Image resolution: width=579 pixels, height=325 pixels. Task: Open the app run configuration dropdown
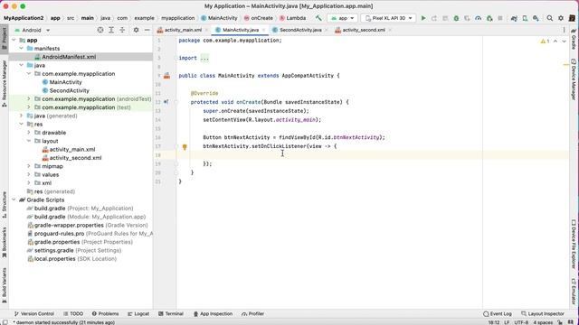(x=342, y=18)
